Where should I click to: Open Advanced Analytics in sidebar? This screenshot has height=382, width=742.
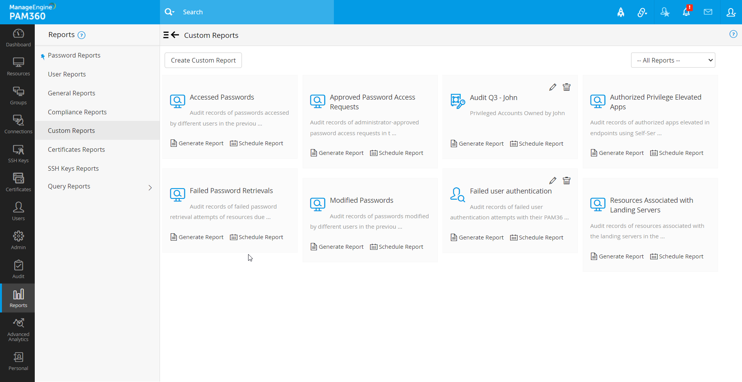18,330
